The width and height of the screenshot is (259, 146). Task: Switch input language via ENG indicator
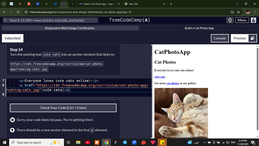tap(233, 142)
